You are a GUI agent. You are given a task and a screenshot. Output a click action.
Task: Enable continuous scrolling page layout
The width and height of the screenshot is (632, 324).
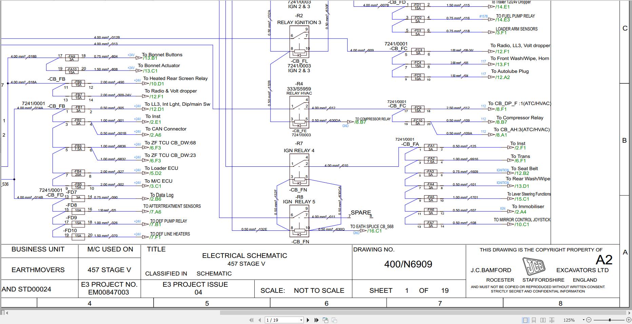tap(534, 320)
